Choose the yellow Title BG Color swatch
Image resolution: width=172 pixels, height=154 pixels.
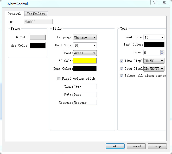click(x=85, y=61)
